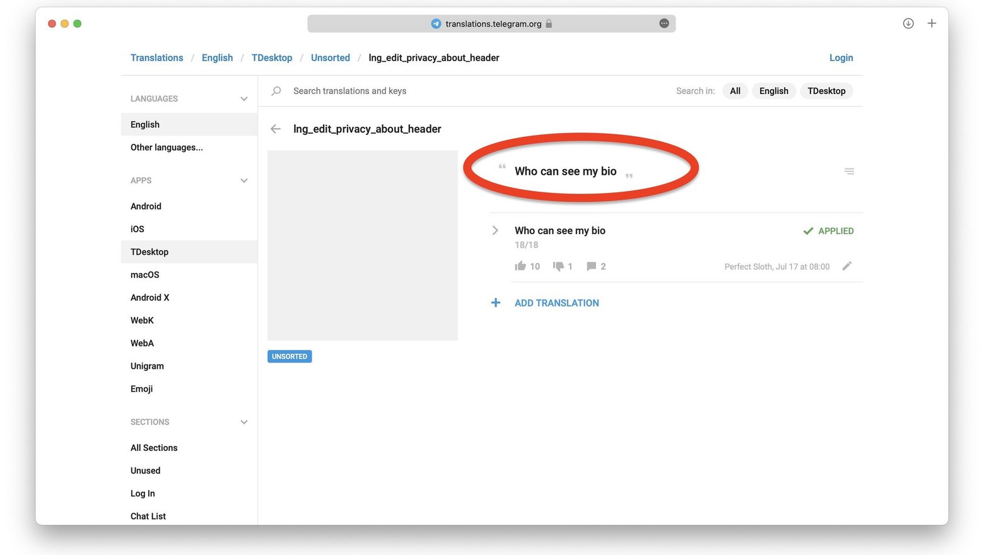
Task: Click the back arrow beside lng_edit_privacy_about_header
Action: tap(275, 129)
